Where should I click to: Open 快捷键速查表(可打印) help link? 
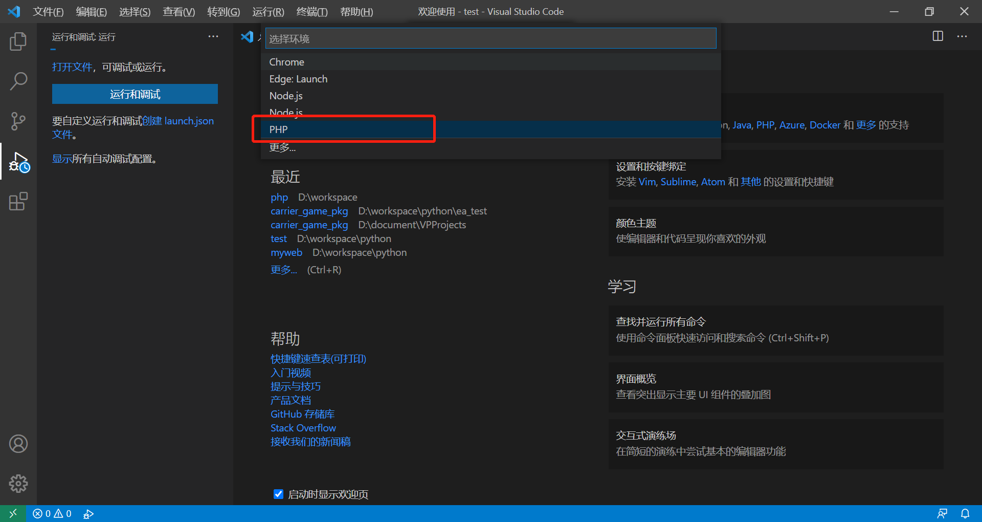(x=318, y=359)
